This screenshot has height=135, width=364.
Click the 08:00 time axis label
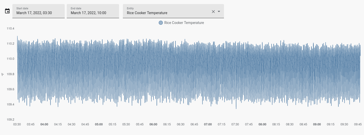[x=262, y=124]
